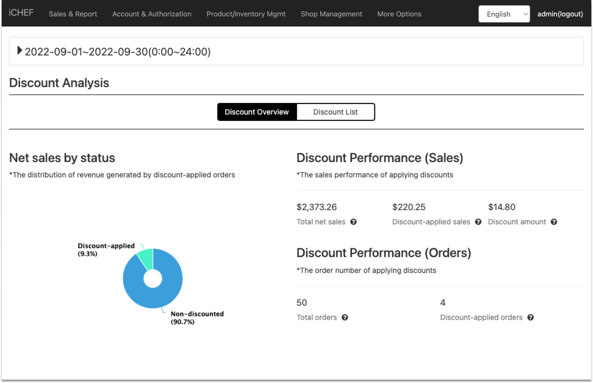Open the More Options menu
This screenshot has width=593, height=383.
coord(399,14)
